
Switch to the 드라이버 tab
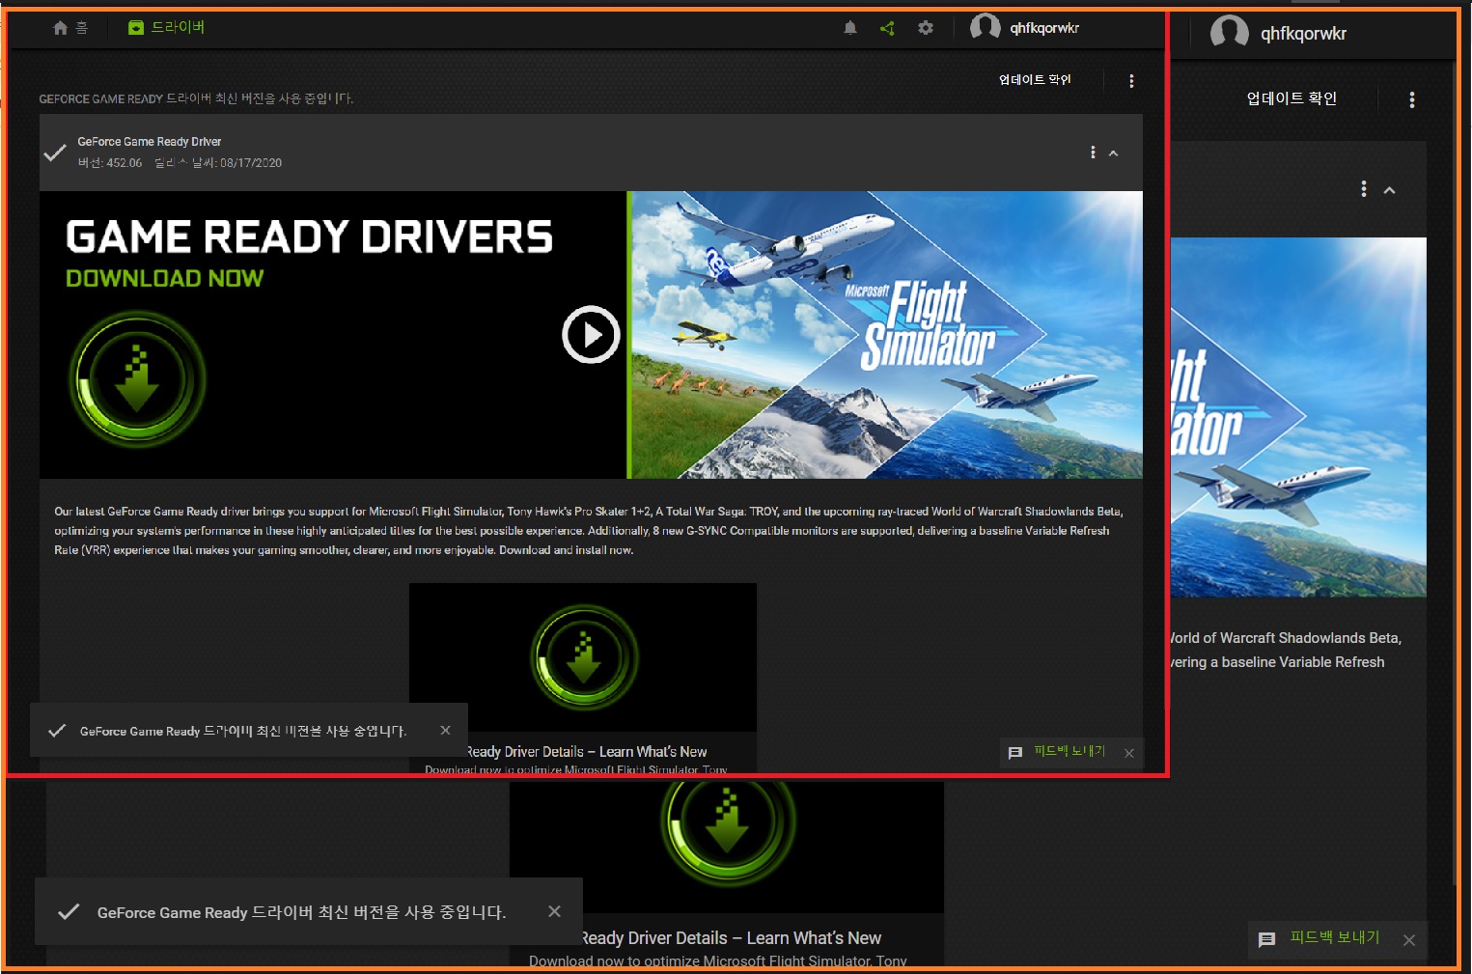pyautogui.click(x=167, y=27)
